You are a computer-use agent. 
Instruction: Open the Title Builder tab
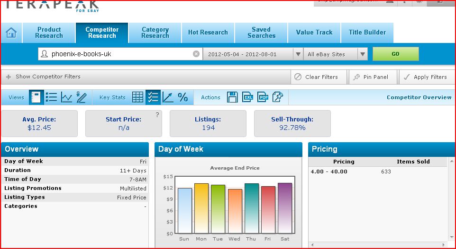coord(367,33)
